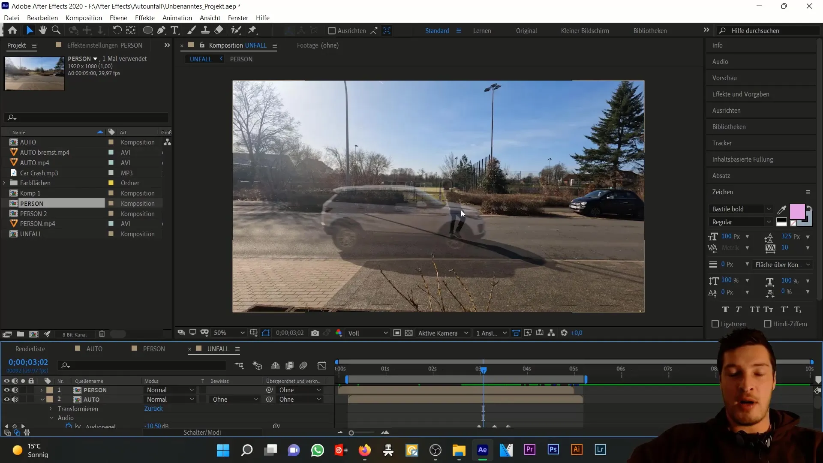Open Premiere Pro from the taskbar
This screenshot has height=463, width=823.
(x=530, y=450)
